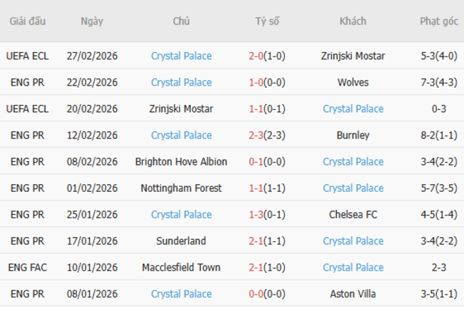Click the Tỷ số column header
This screenshot has height=314, width=464.
(268, 21)
